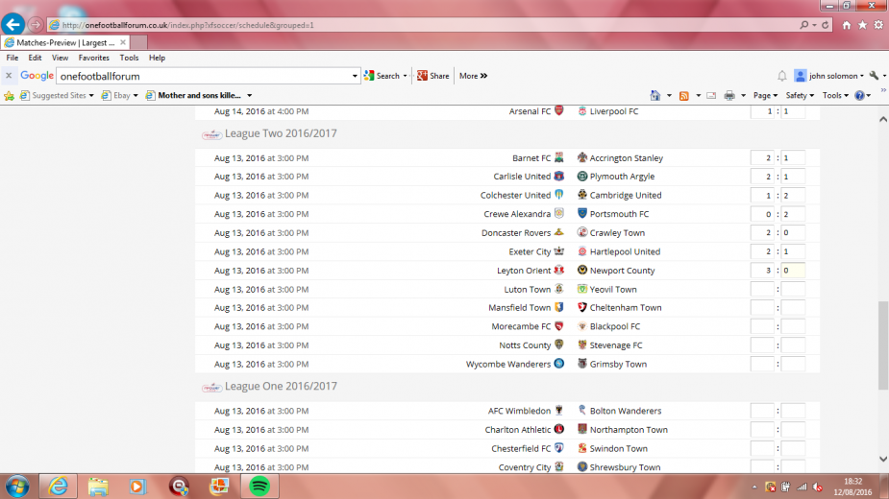Image resolution: width=889 pixels, height=499 pixels.
Task: Click Mansfield Town home score input box
Action: 762,308
